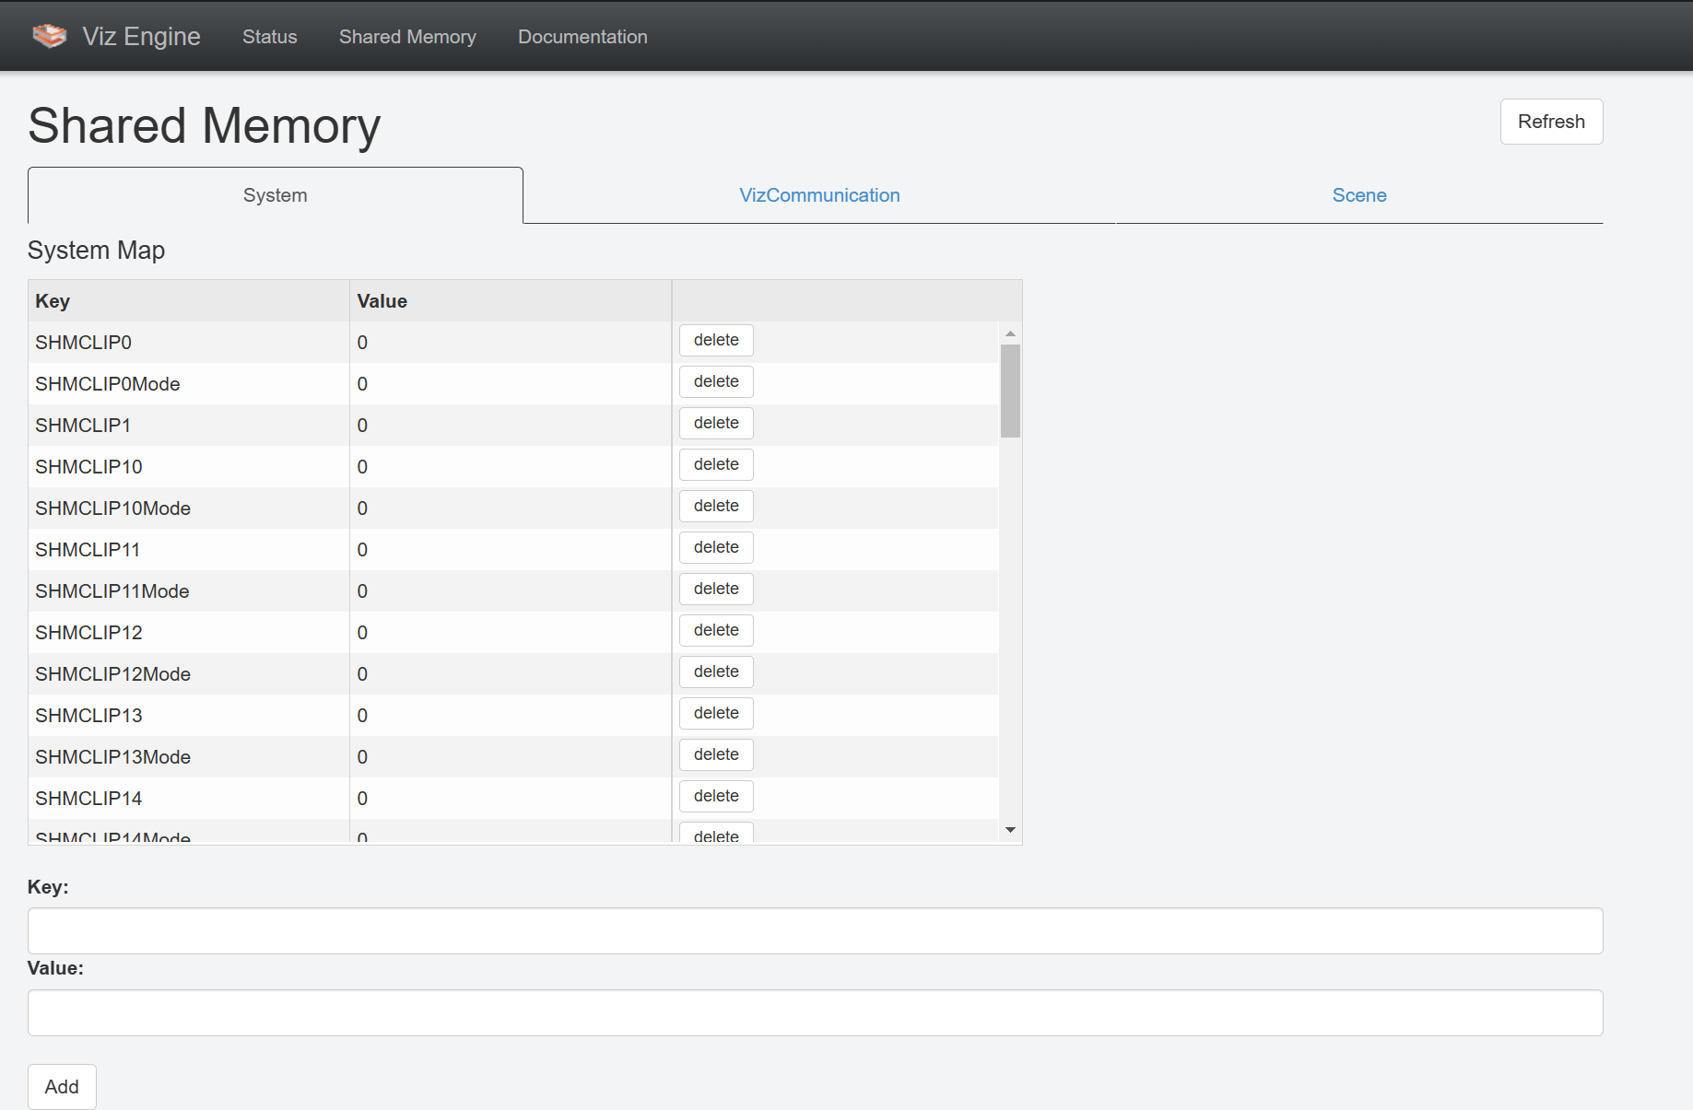Click the Viz Engine logo icon
Viewport: 1693px width, 1110px height.
pos(50,36)
